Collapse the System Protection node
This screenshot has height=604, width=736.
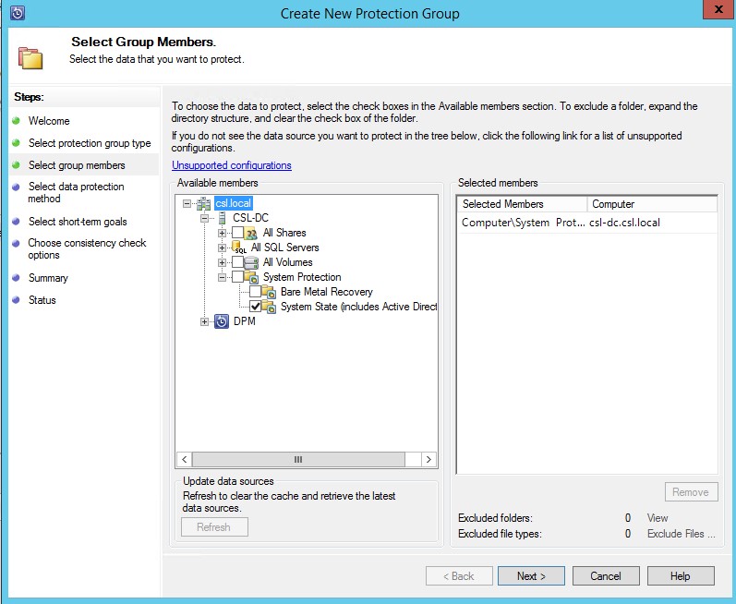pyautogui.click(x=222, y=277)
